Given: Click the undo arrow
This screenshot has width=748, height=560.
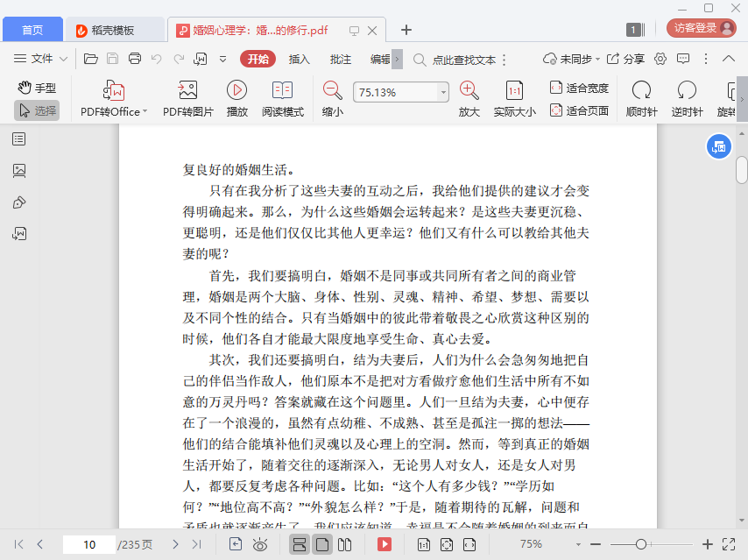Looking at the screenshot, I should pos(157,59).
